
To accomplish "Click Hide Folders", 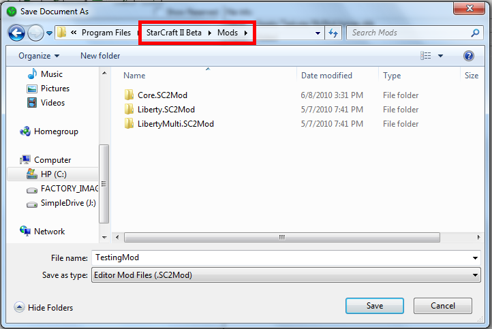I will click(x=44, y=307).
